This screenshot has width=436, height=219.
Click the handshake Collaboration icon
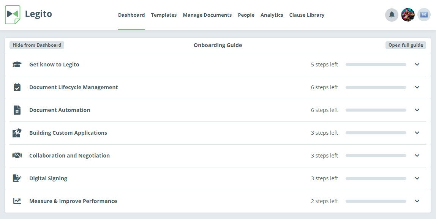coord(17,156)
